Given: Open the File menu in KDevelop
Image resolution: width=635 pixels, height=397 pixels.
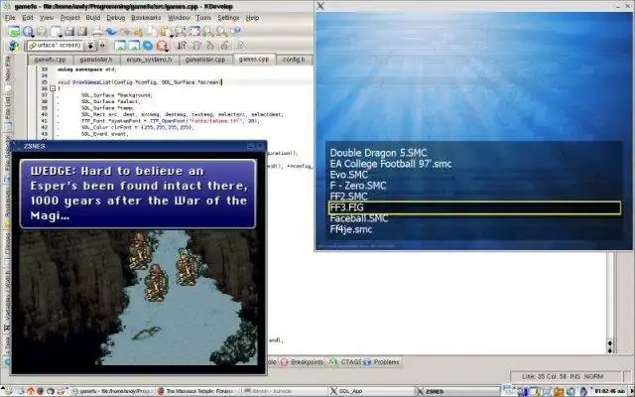Looking at the screenshot, I should [x=10, y=18].
